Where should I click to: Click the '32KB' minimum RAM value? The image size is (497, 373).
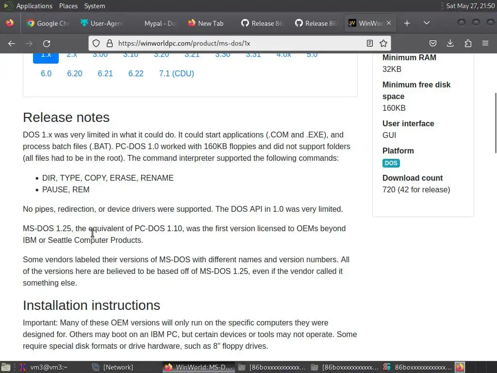coord(392,69)
